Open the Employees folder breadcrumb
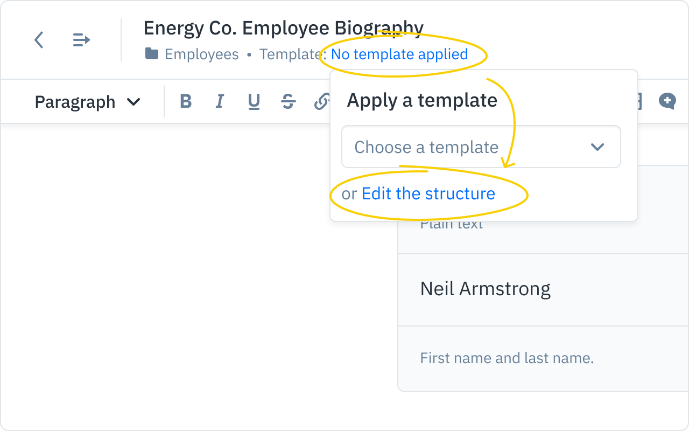The width and height of the screenshot is (689, 431). click(202, 54)
